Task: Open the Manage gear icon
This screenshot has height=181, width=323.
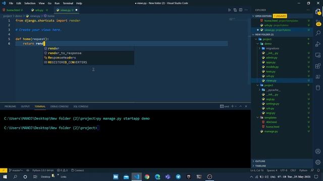Action: 318,162
